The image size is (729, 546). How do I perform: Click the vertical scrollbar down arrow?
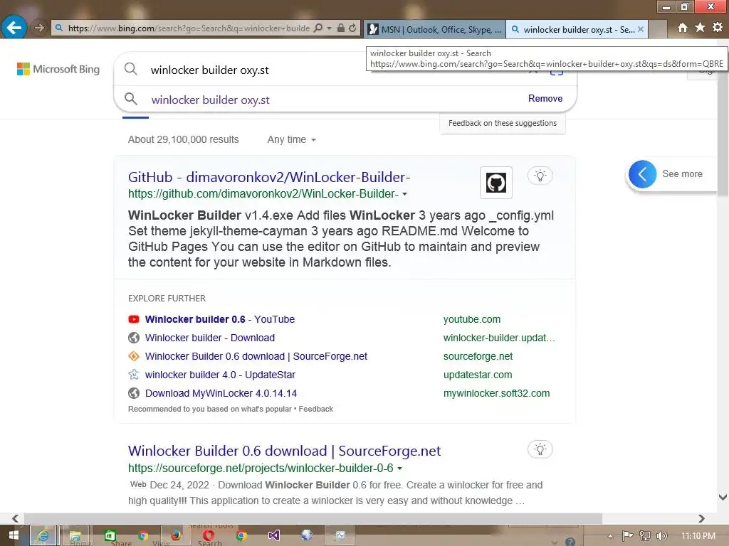tap(723, 497)
